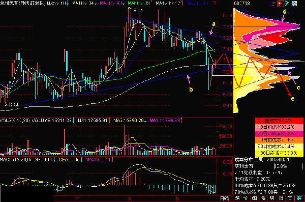Select the yellow 100-day cost legend swatch
Screen dimensions: 305x202
click(x=279, y=153)
